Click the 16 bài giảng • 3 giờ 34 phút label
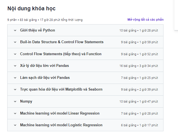178x136 pixels. [138, 66]
